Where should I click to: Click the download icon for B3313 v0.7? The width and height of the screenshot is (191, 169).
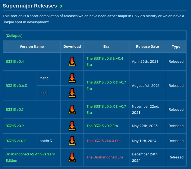pos(72,109)
